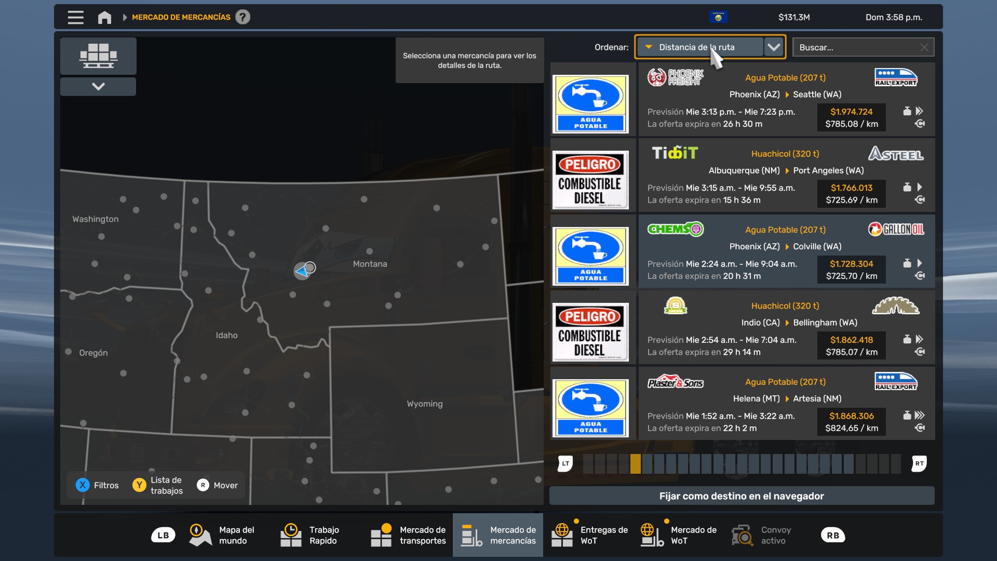Go to the home screen icon

(x=104, y=17)
